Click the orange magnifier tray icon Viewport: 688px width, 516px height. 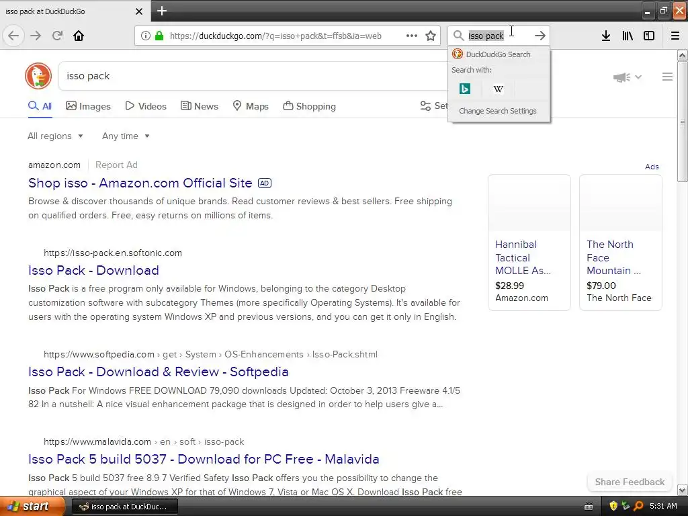tap(638, 506)
